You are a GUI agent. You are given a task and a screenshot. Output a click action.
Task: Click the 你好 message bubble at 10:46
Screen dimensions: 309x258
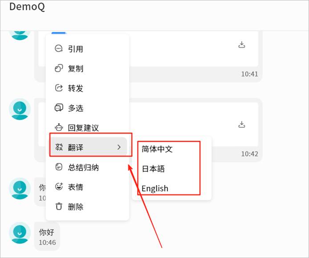(x=46, y=236)
